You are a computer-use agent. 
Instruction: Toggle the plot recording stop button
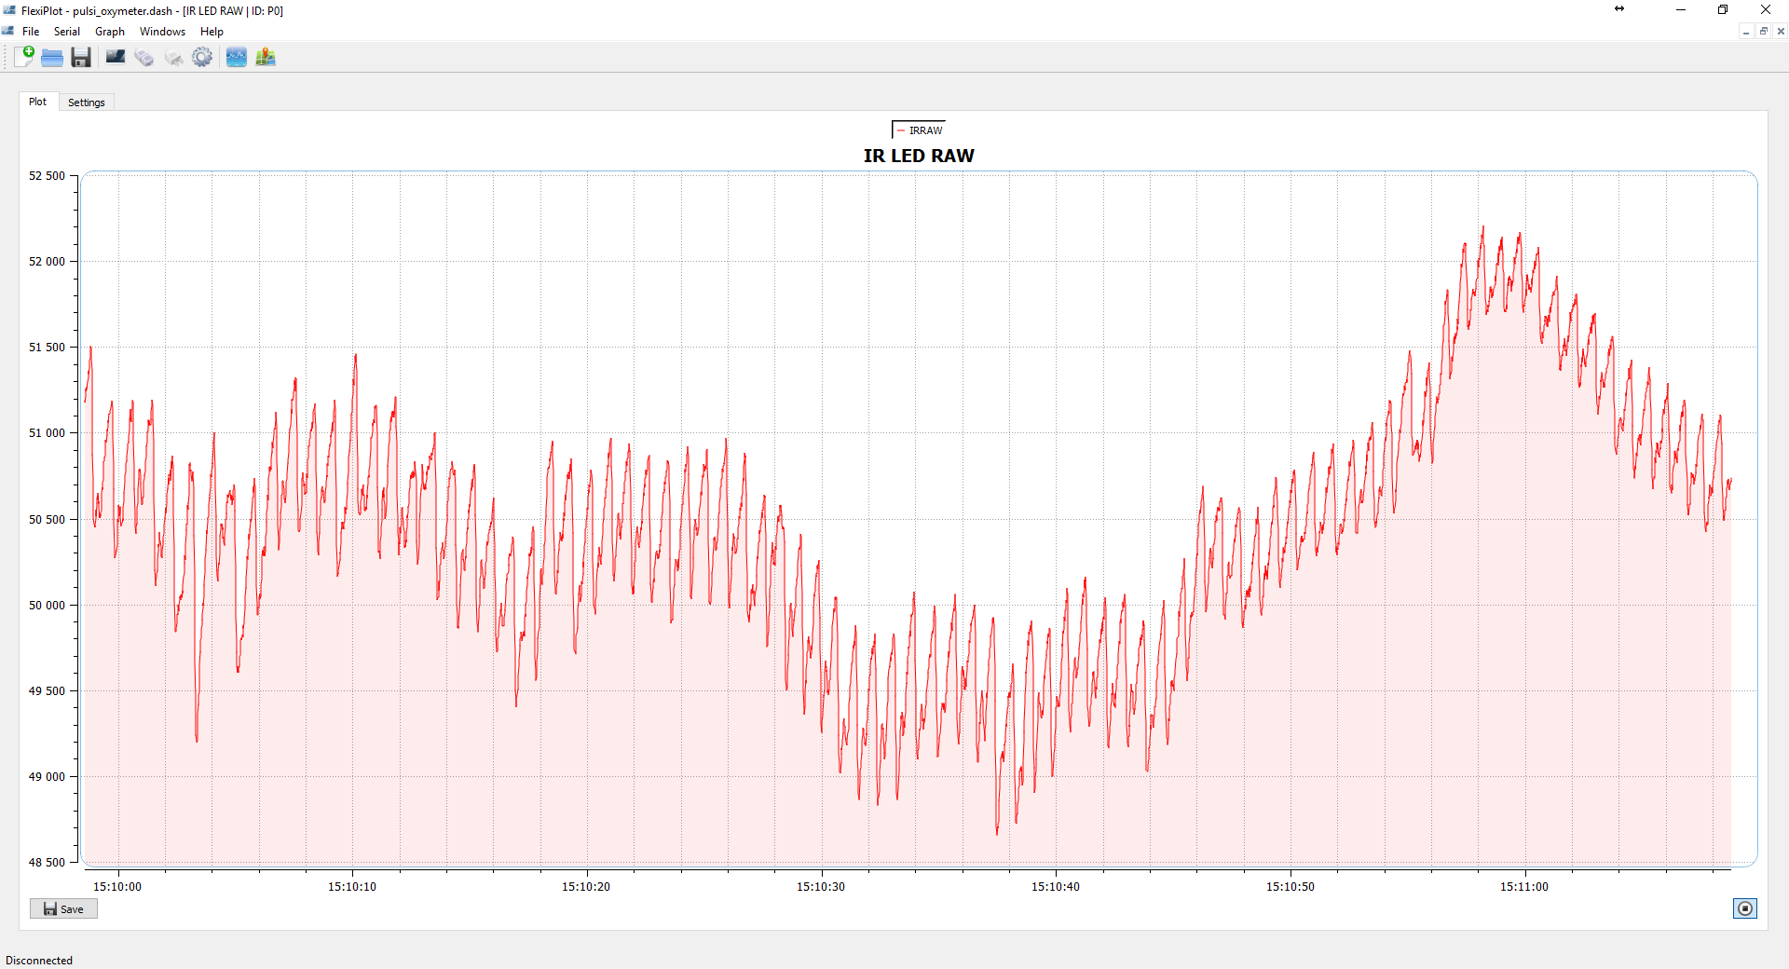pos(1744,908)
